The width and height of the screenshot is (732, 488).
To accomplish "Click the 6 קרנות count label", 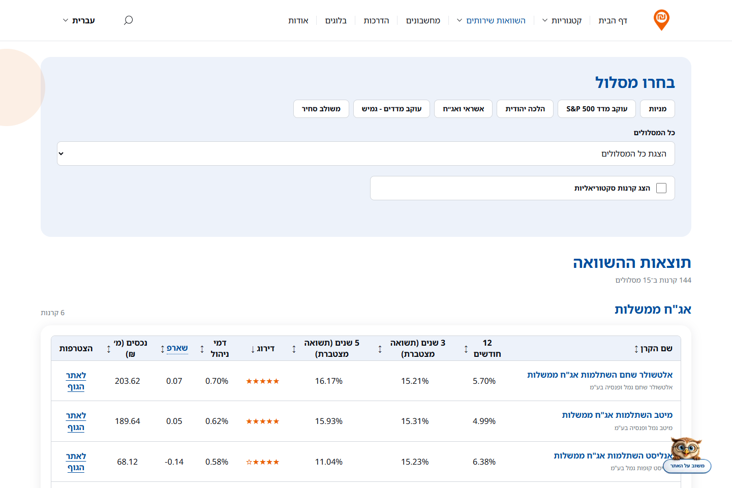I will (52, 313).
